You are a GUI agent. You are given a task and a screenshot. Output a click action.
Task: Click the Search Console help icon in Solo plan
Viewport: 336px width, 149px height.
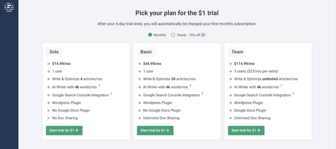pyautogui.click(x=111, y=94)
